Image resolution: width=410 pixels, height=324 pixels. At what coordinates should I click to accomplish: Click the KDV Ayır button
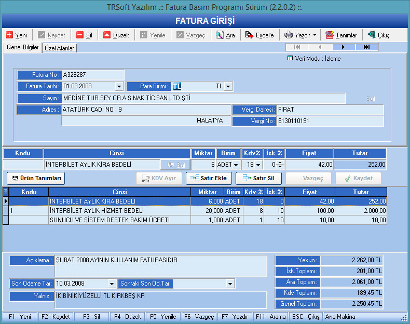tap(159, 178)
